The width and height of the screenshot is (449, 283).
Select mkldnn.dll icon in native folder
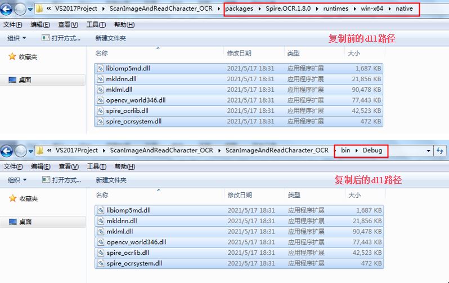click(100, 79)
